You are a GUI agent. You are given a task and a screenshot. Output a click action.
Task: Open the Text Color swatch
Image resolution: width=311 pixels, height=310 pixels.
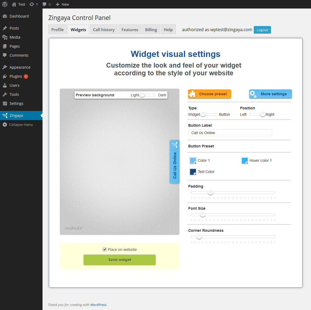[x=193, y=172]
